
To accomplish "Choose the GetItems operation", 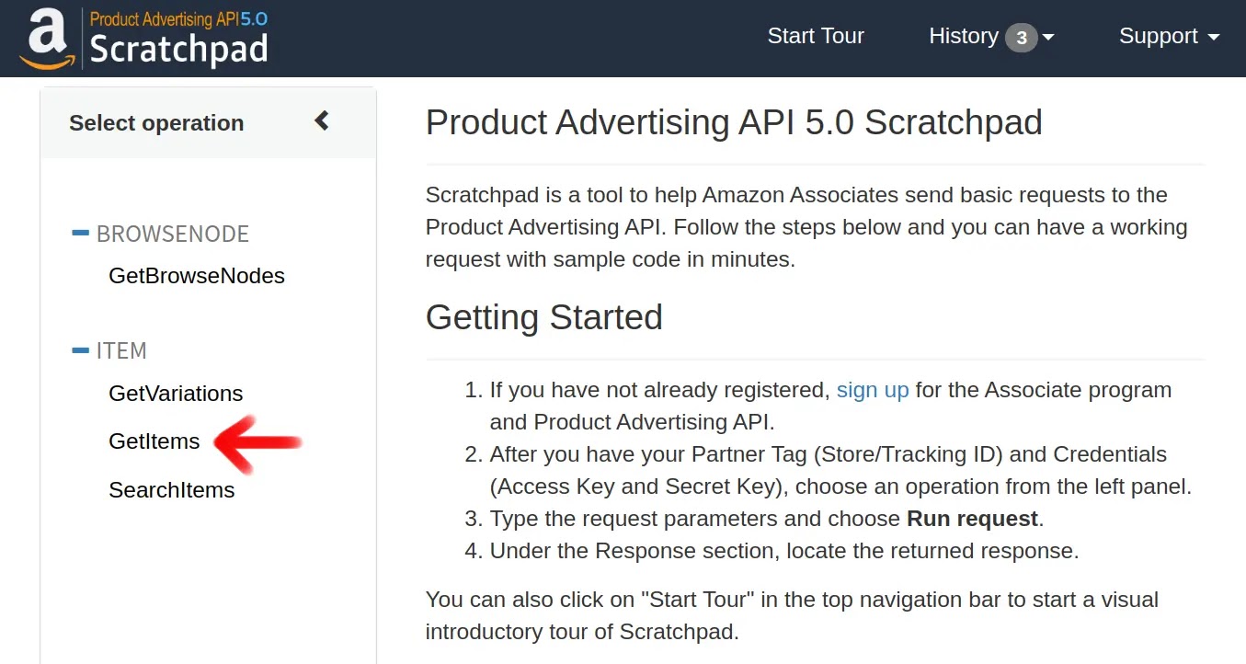I will (154, 441).
